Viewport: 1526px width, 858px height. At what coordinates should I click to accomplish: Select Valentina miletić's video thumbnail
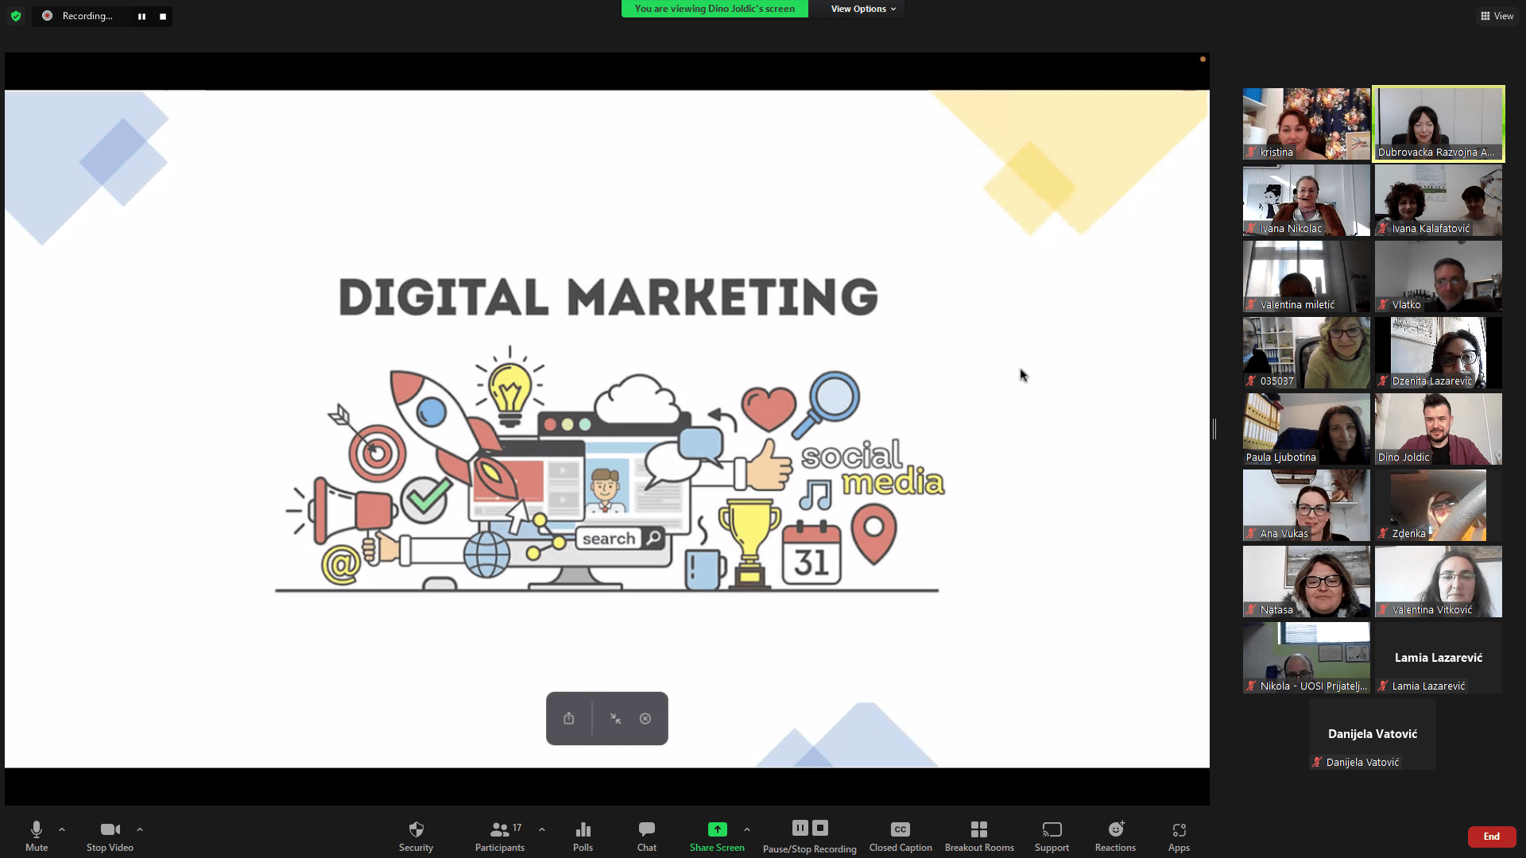point(1307,276)
